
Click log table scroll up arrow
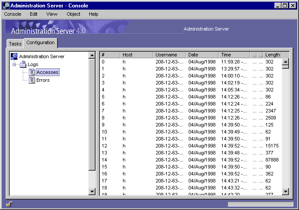click(x=285, y=62)
